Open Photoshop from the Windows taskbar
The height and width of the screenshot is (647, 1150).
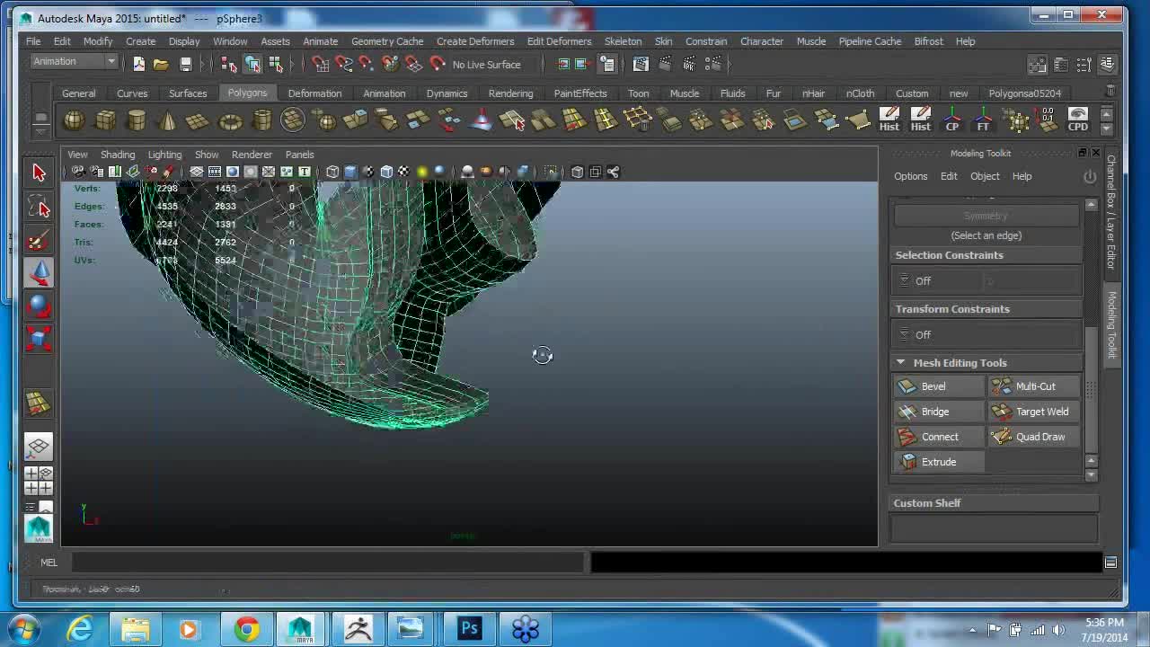469,628
